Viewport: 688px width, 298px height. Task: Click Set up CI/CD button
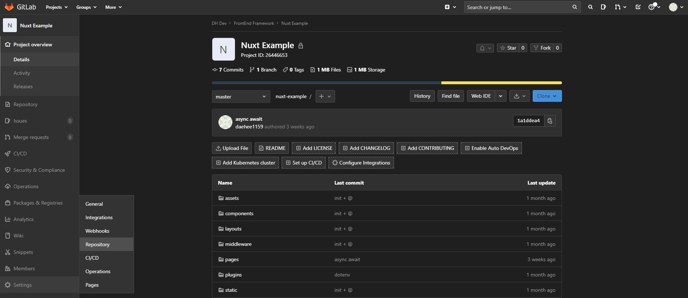coord(304,163)
